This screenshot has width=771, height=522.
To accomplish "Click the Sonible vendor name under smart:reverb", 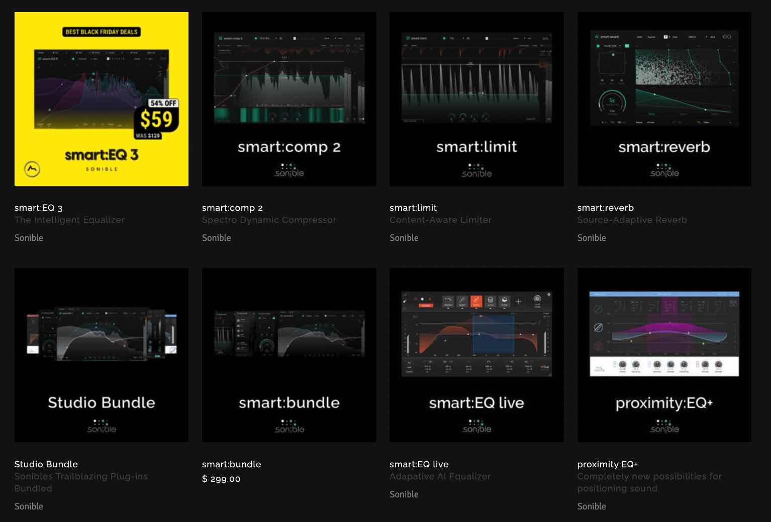I will coord(592,238).
